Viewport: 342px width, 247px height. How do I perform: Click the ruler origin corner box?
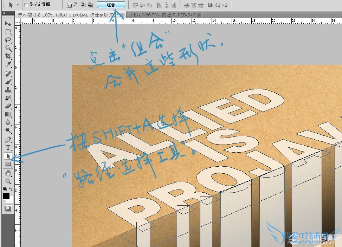(x=18, y=21)
